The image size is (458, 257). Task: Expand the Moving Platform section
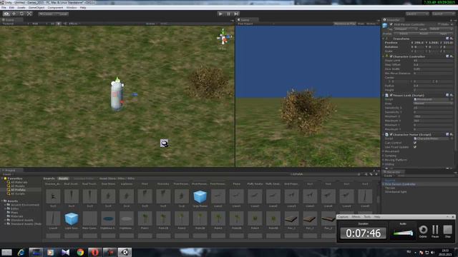384,160
